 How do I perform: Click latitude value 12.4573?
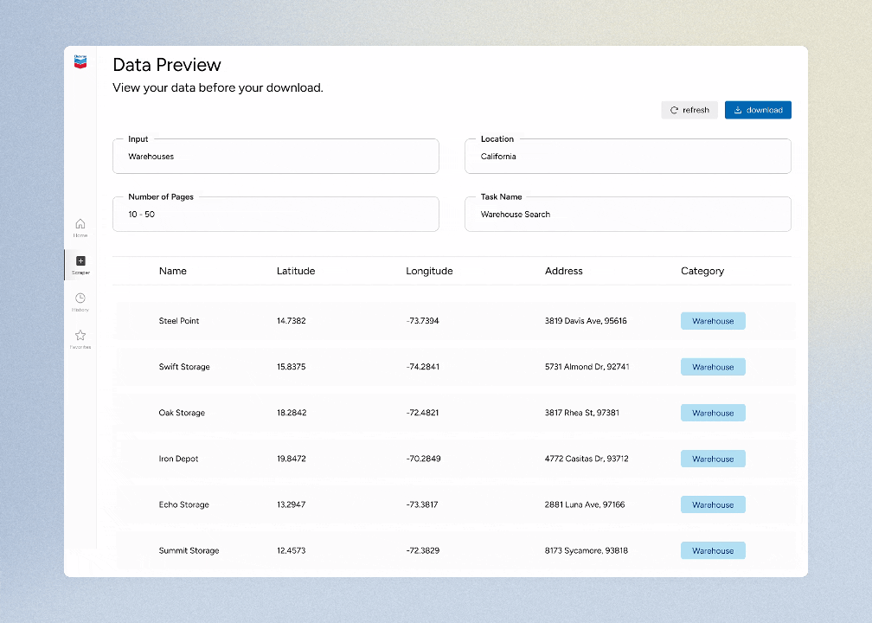pyautogui.click(x=292, y=550)
